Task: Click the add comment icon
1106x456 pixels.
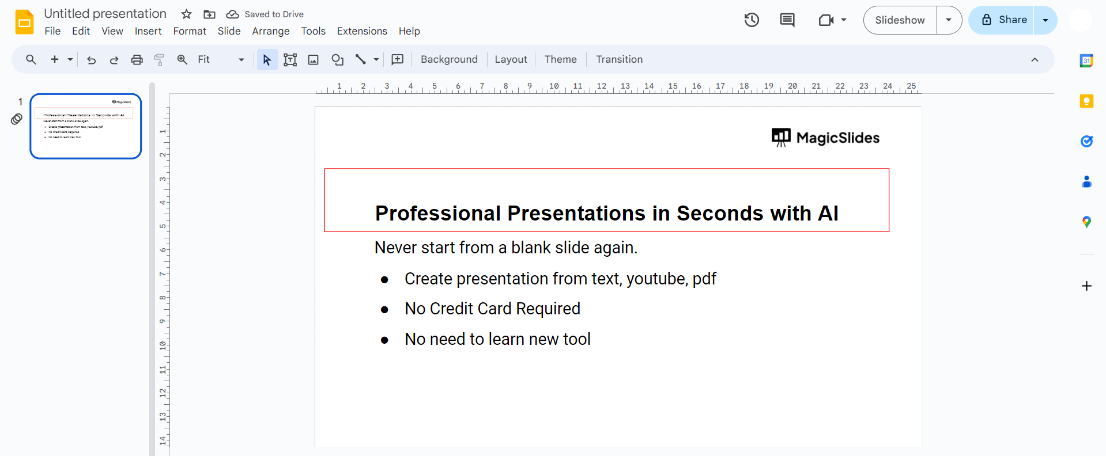Action: [398, 60]
